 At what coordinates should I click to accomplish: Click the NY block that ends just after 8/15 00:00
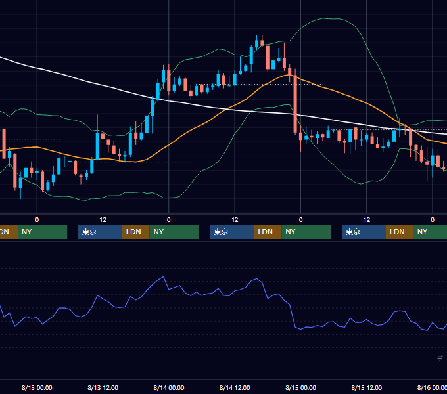[306, 232]
